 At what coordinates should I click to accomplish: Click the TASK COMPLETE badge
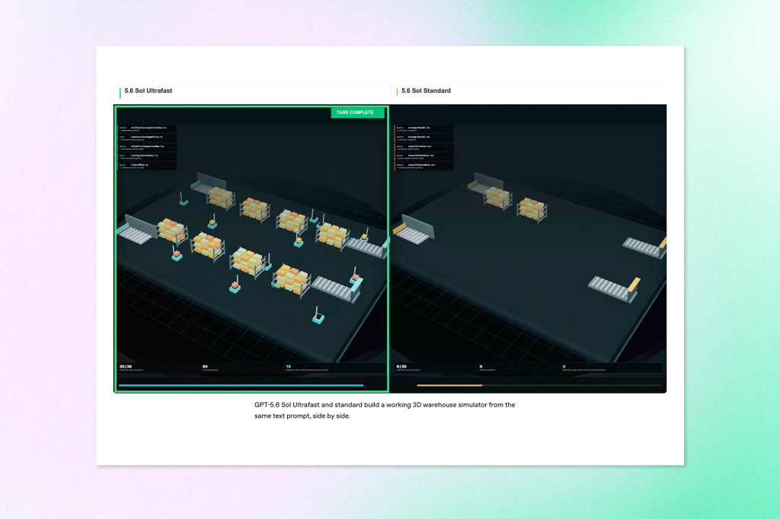tap(357, 113)
